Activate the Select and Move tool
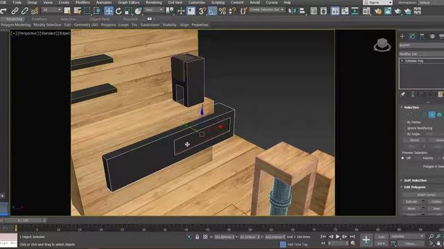444x249 pixels. pos(109,11)
